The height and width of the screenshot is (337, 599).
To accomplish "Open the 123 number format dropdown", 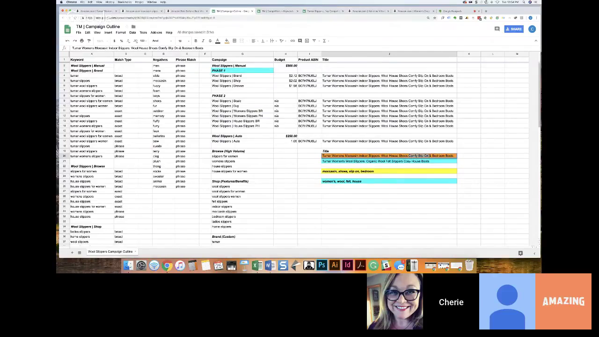I will pyautogui.click(x=143, y=41).
